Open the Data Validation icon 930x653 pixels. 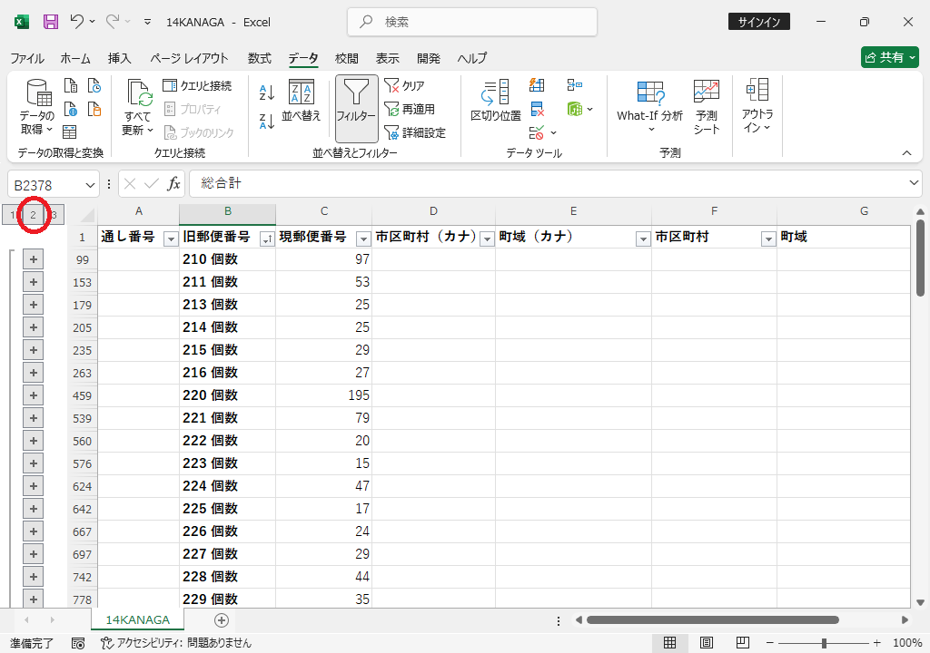click(537, 132)
